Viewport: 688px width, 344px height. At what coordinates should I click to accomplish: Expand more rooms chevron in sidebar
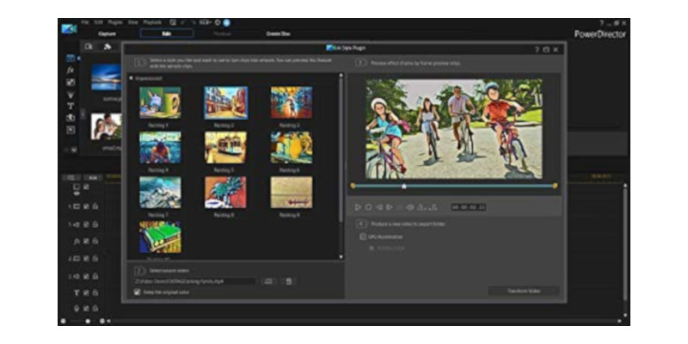coord(74,150)
